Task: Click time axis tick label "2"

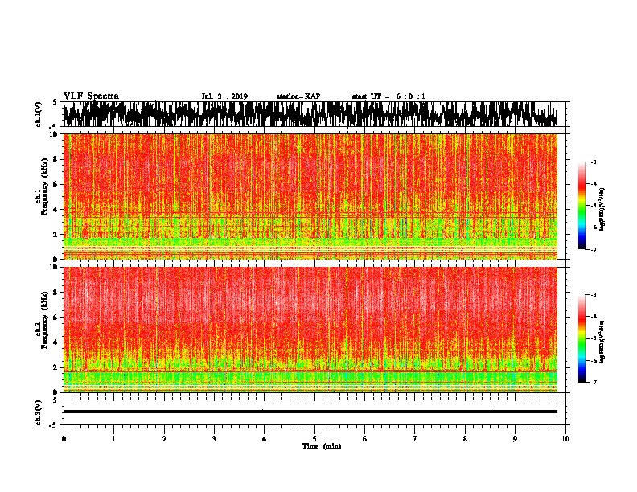Action: click(164, 439)
